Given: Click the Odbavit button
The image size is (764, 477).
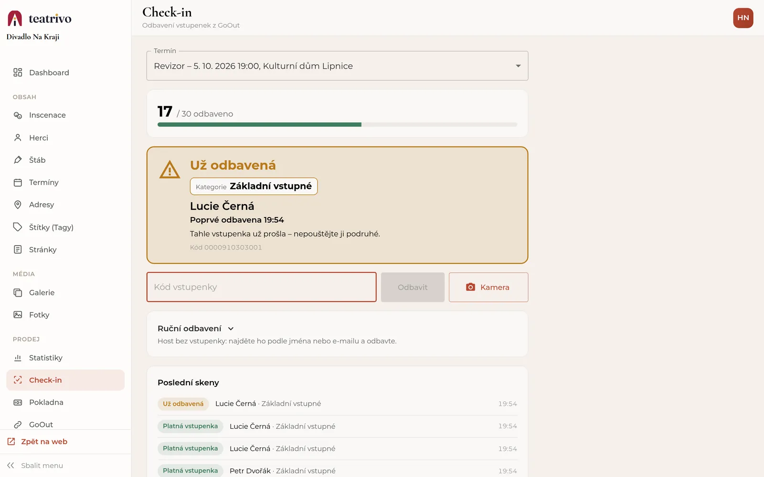Looking at the screenshot, I should (x=413, y=287).
